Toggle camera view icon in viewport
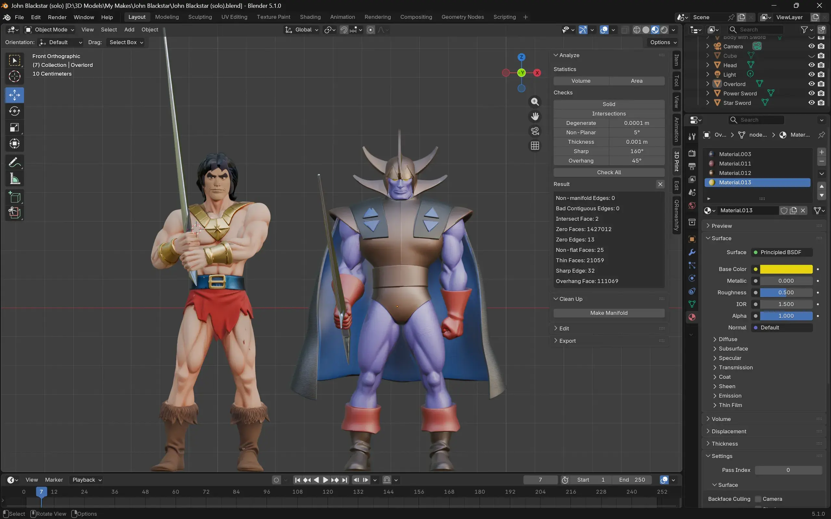 click(535, 131)
